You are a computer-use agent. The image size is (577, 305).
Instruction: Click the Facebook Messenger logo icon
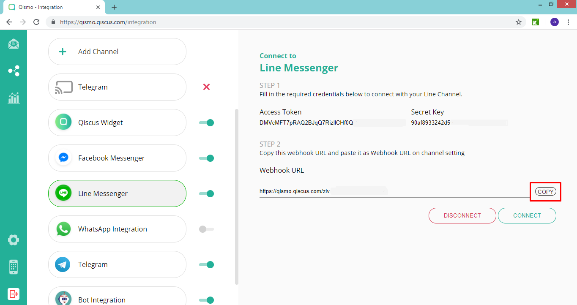coord(63,158)
